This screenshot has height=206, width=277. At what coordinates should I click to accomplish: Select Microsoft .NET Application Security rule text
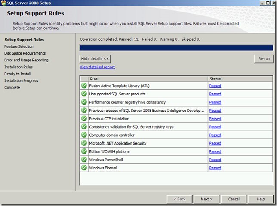pos(118,143)
